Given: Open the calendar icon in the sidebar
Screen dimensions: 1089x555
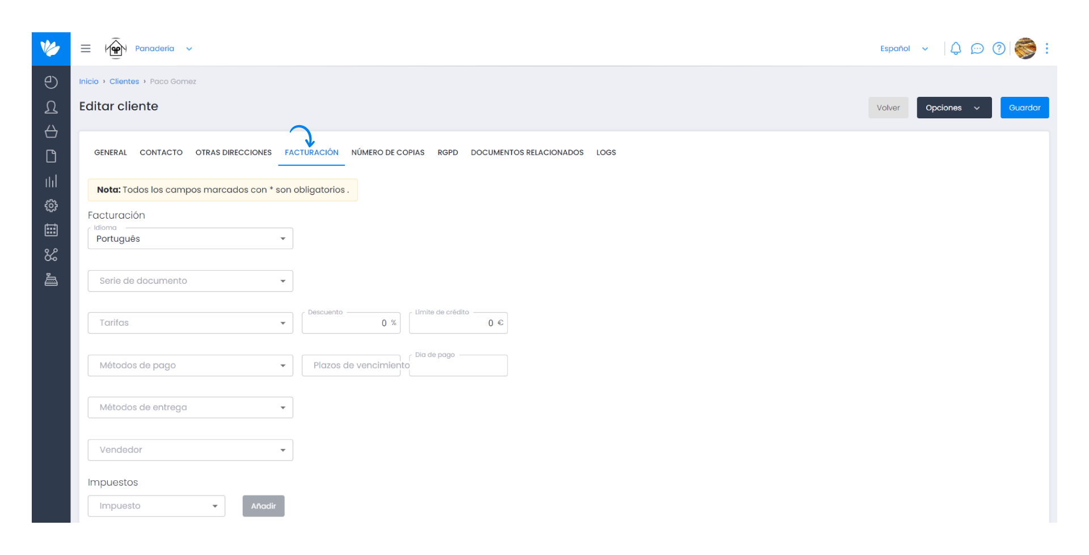Looking at the screenshot, I should (x=51, y=230).
